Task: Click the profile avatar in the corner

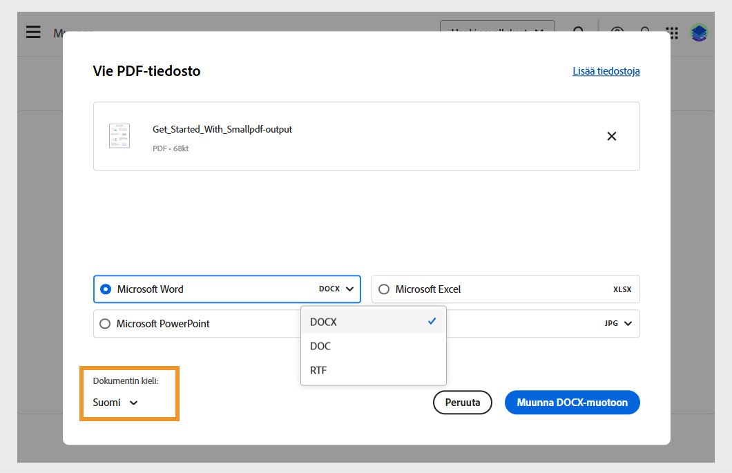Action: 698,32
